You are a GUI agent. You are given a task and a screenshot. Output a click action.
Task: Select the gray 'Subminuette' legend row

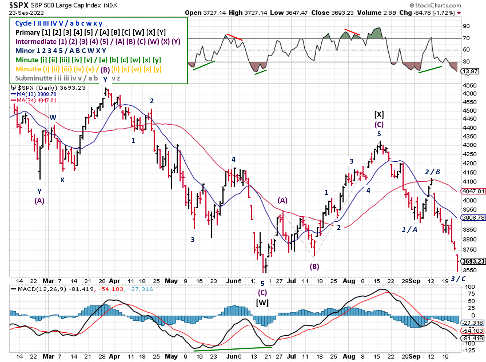click(68, 78)
